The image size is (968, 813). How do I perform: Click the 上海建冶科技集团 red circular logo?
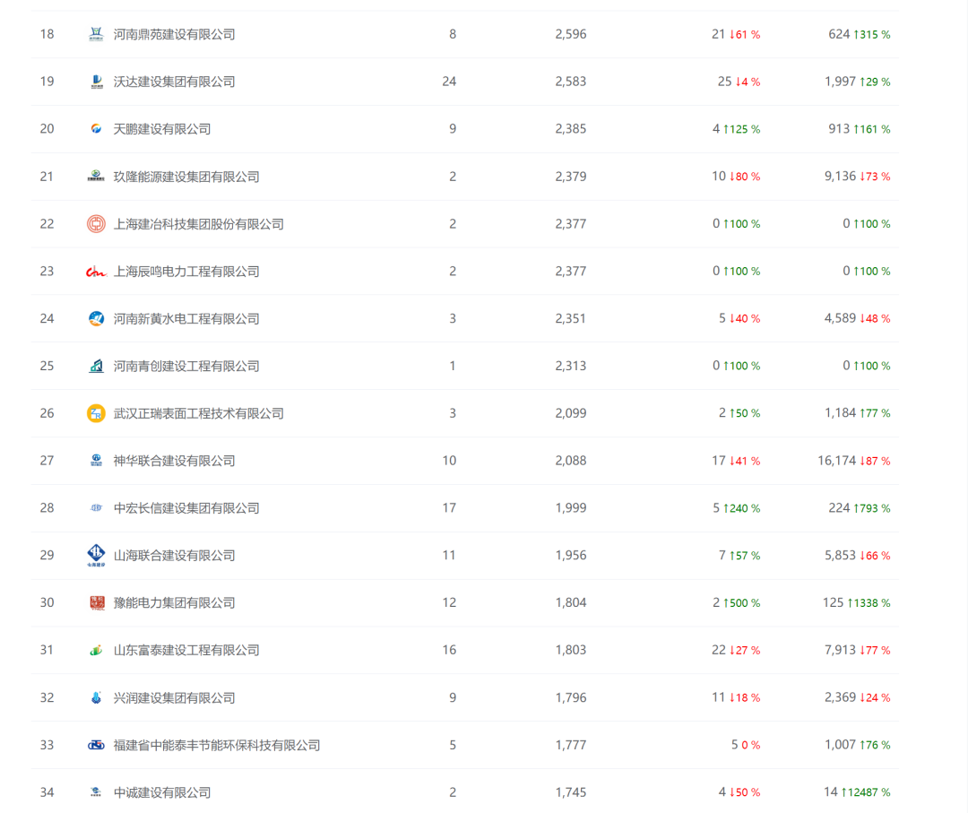(96, 224)
